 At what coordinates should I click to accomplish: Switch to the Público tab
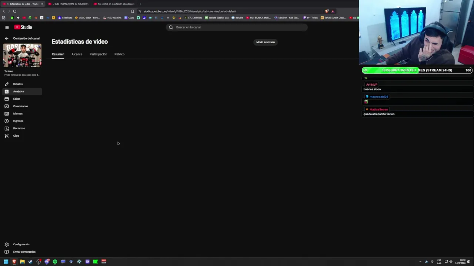point(119,54)
